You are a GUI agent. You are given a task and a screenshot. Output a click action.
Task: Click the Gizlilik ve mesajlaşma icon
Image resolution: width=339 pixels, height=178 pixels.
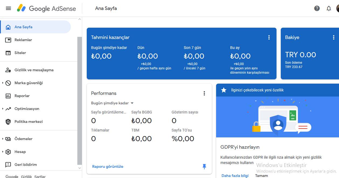pyautogui.click(x=8, y=70)
